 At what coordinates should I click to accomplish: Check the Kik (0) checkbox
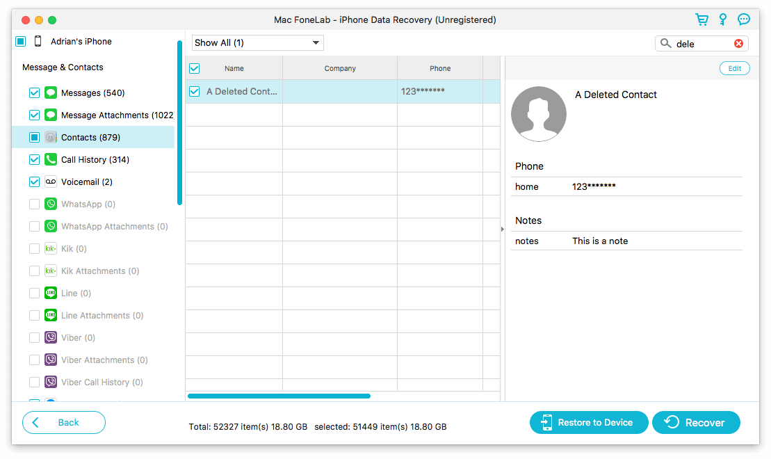click(35, 248)
